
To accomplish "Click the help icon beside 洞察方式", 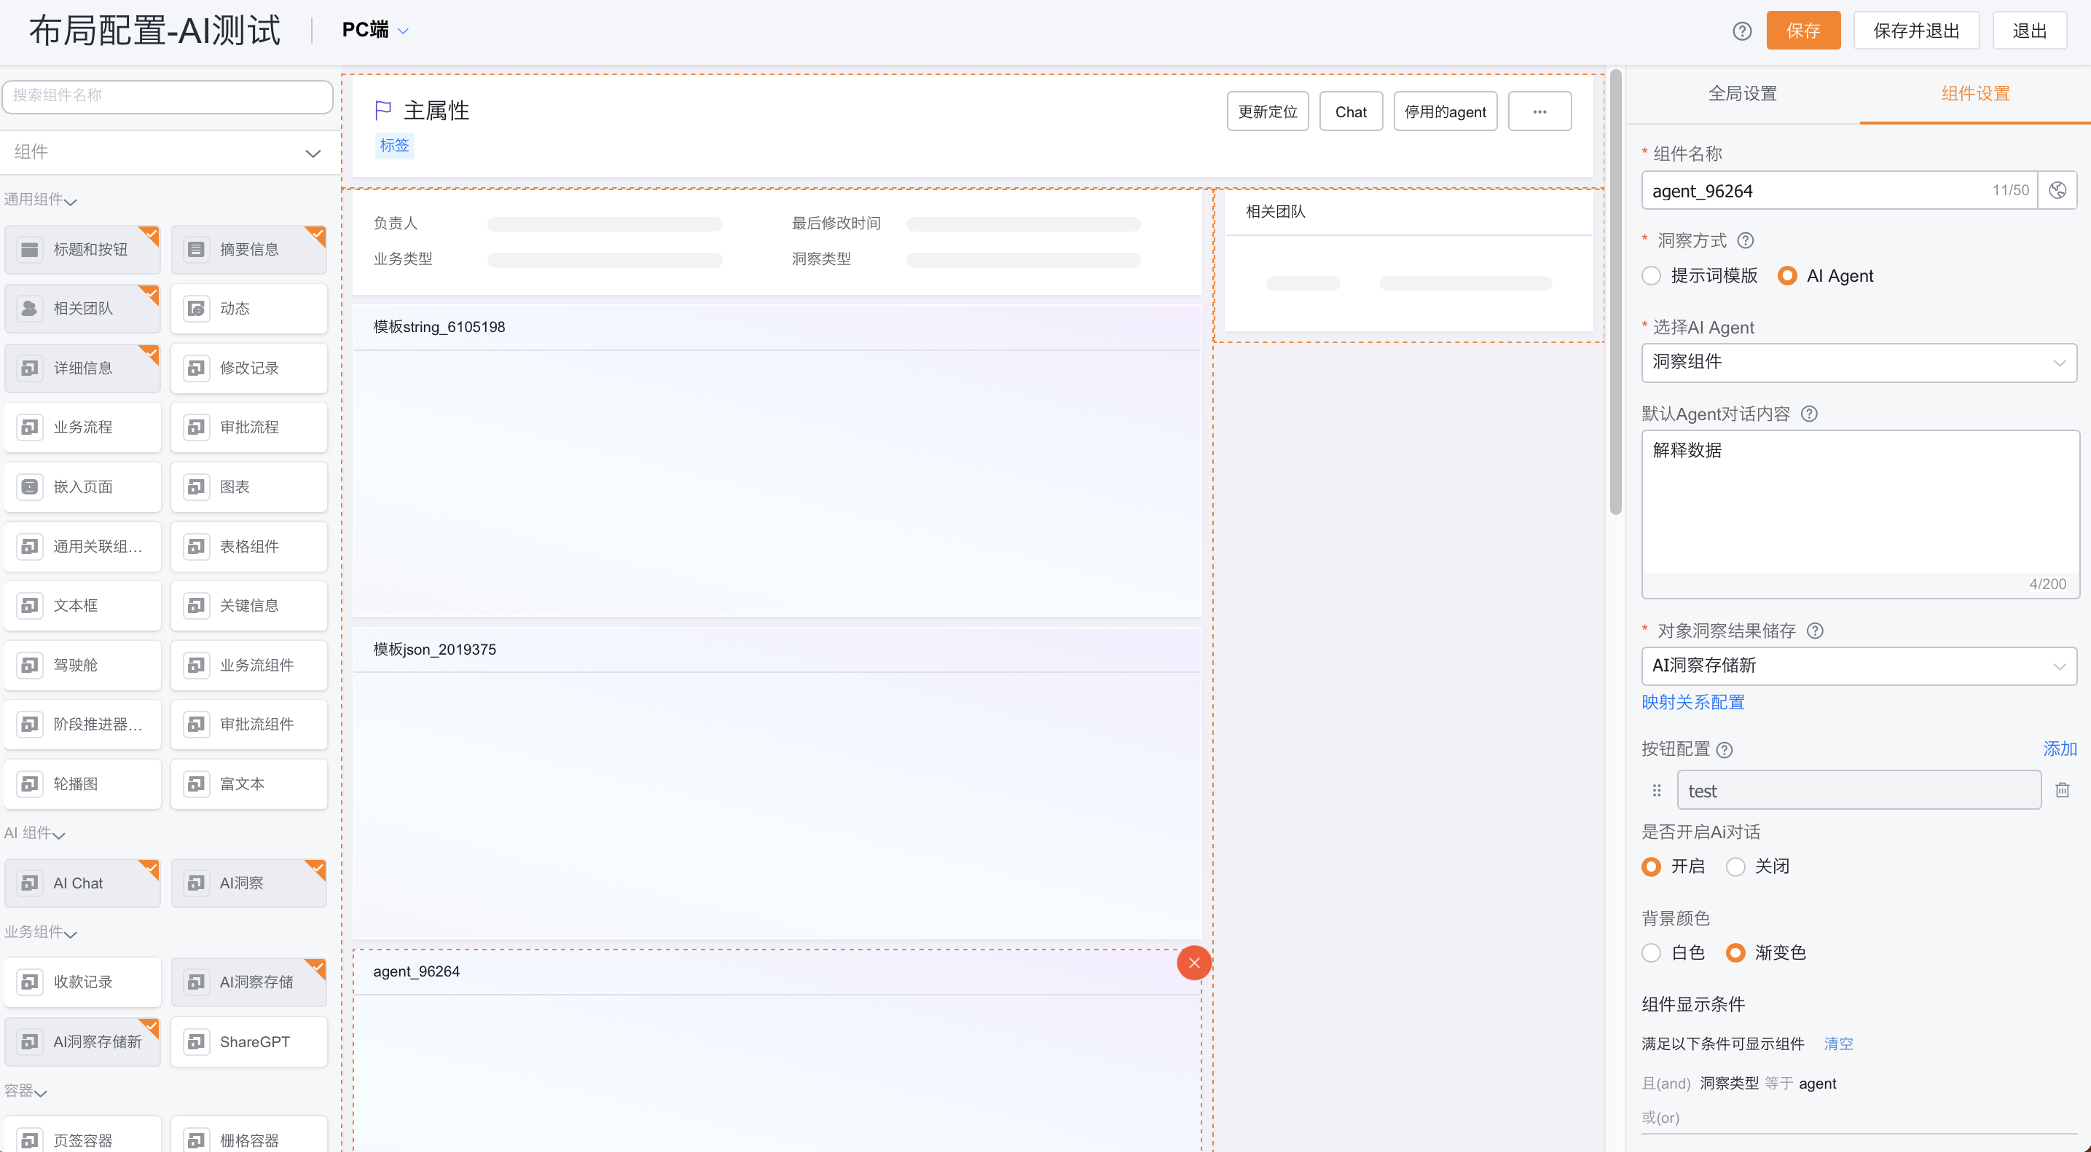I will tap(1745, 241).
